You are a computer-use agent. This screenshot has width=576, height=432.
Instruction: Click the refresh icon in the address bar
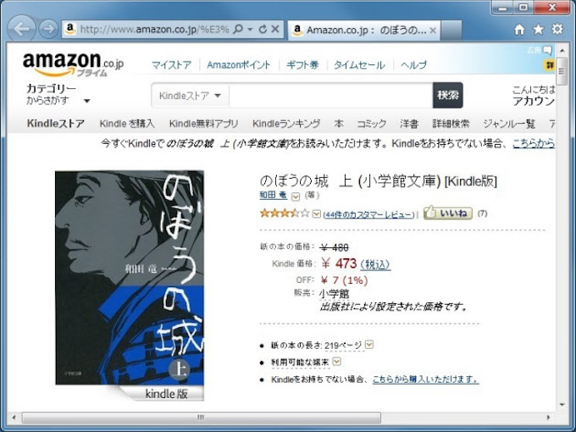pos(263,29)
